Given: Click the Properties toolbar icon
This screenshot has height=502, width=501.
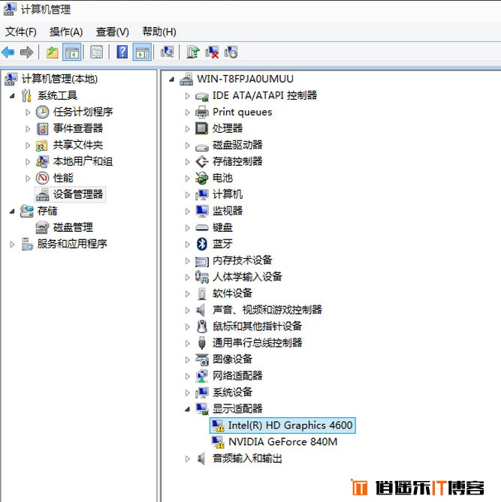Looking at the screenshot, I should click(x=96, y=53).
